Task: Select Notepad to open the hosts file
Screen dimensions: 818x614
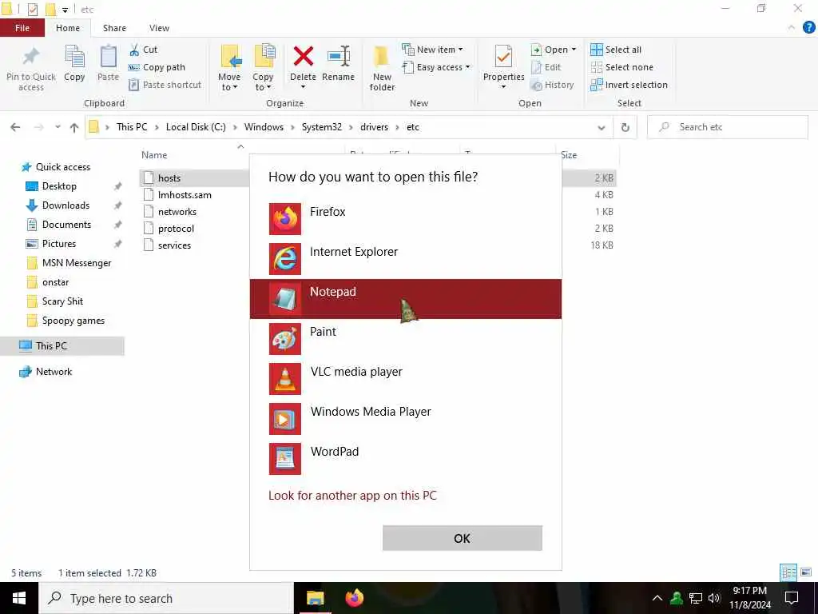Action: pyautogui.click(x=405, y=299)
